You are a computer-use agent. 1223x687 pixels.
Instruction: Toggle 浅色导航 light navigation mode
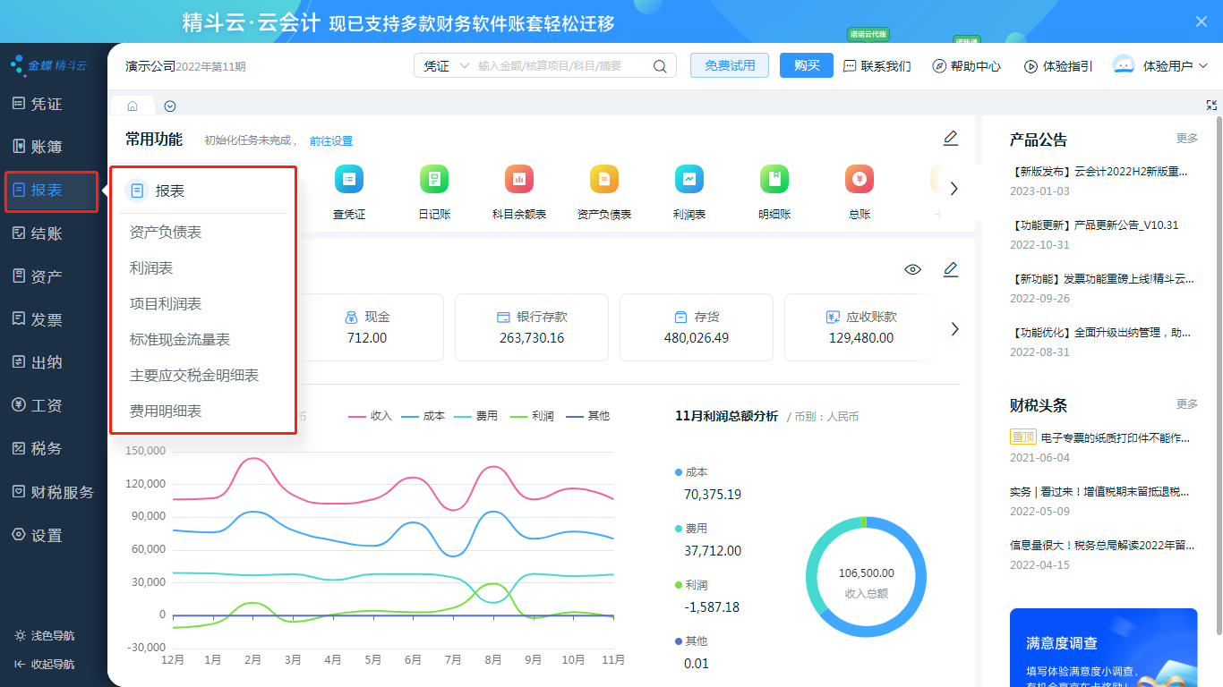click(x=45, y=636)
